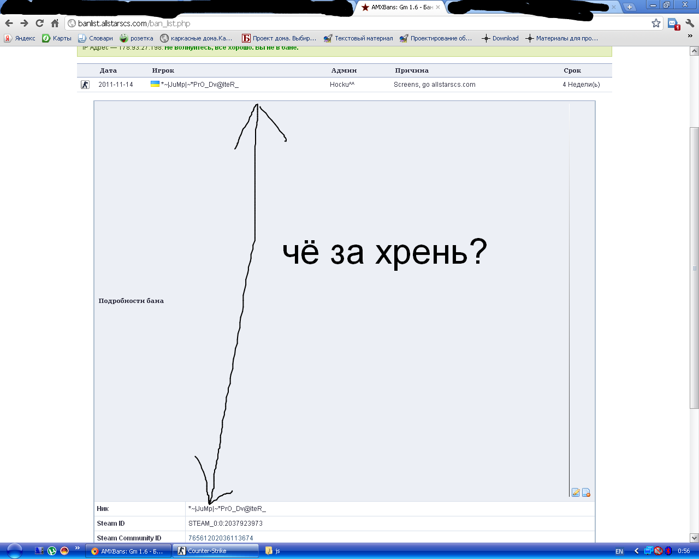Click the Игрок column header
Image resolution: width=699 pixels, height=559 pixels.
pos(163,70)
